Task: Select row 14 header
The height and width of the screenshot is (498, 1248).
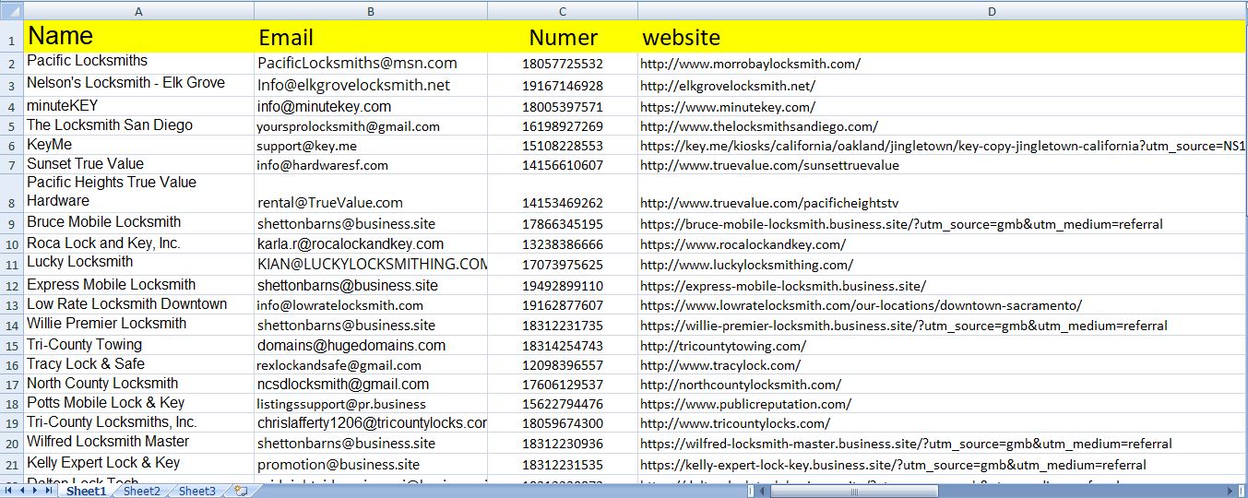Action: tap(11, 325)
